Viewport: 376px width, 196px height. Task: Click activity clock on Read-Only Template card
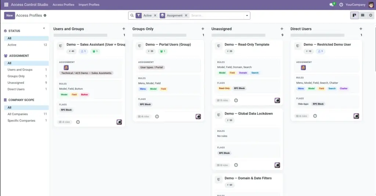click(x=236, y=100)
